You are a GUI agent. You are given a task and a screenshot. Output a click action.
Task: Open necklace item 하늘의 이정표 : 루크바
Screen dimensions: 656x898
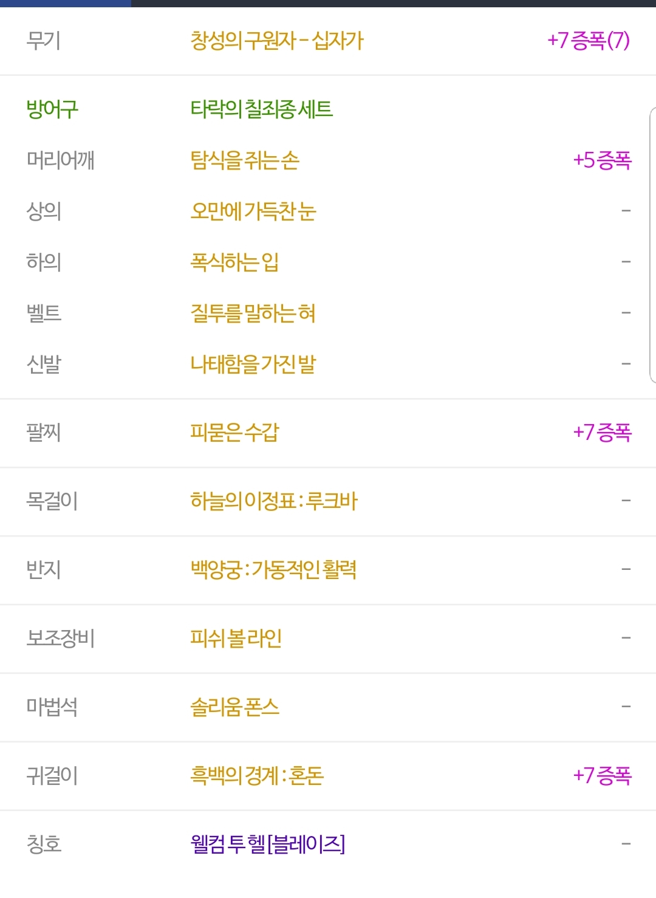tap(273, 501)
